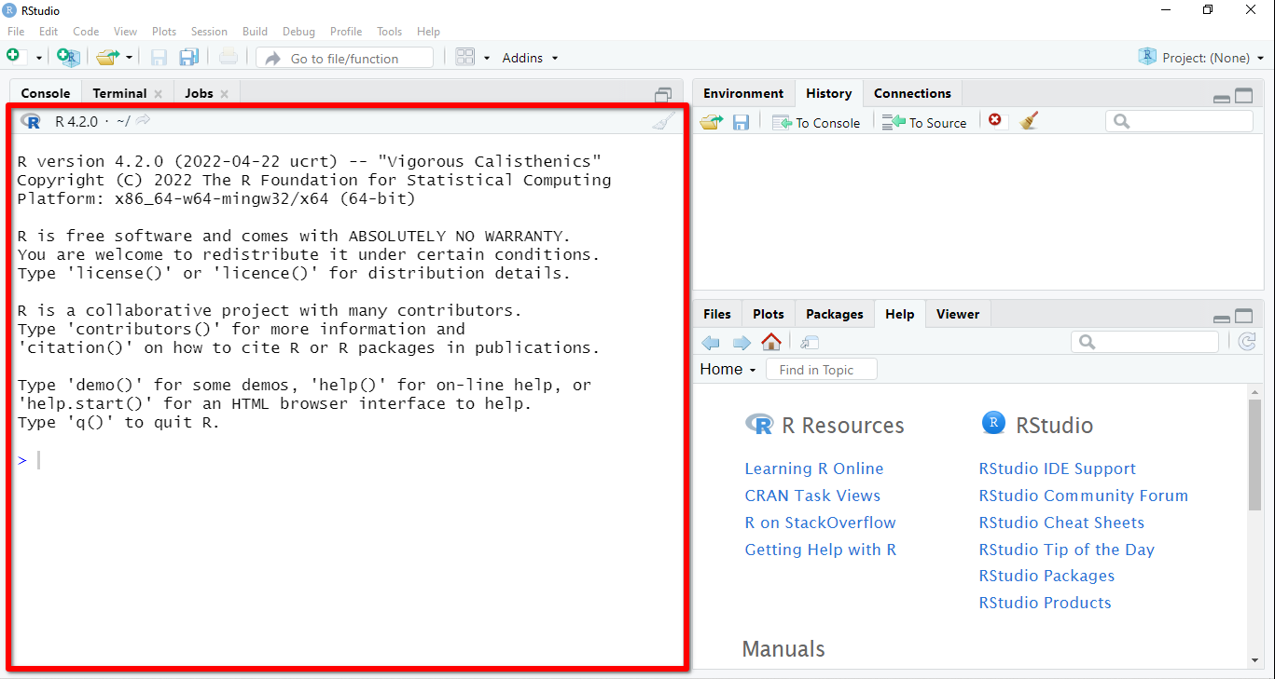Switch to the Console tab
The image size is (1275, 679).
[46, 93]
